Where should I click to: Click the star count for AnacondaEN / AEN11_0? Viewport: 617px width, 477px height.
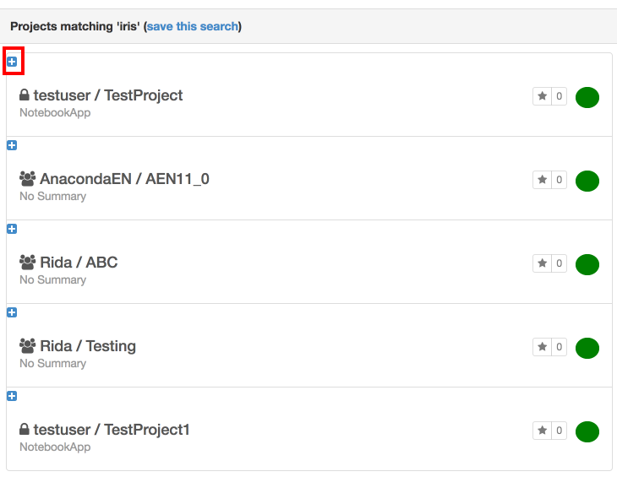pyautogui.click(x=559, y=180)
